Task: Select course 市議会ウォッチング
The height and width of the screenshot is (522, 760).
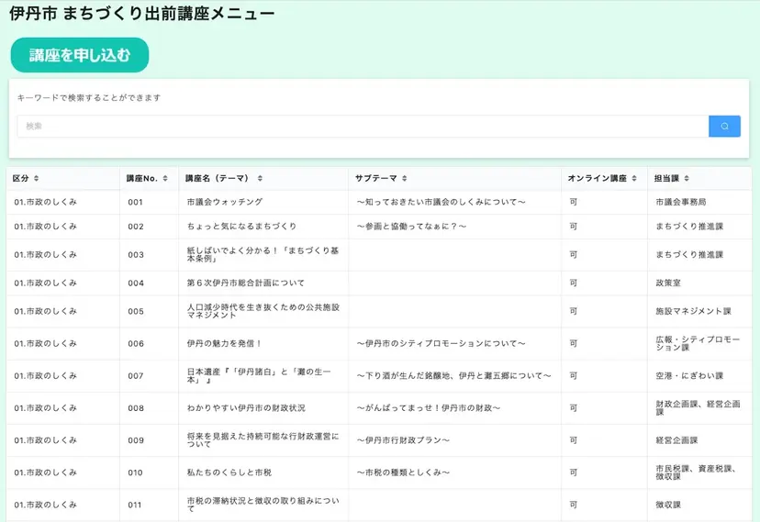Action: (x=225, y=202)
